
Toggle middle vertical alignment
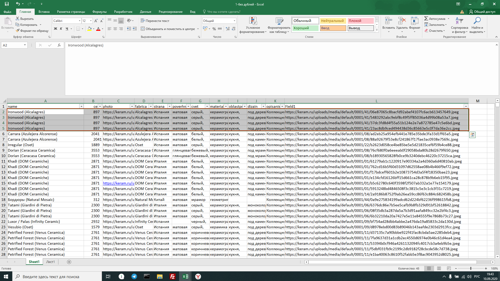coord(115,20)
